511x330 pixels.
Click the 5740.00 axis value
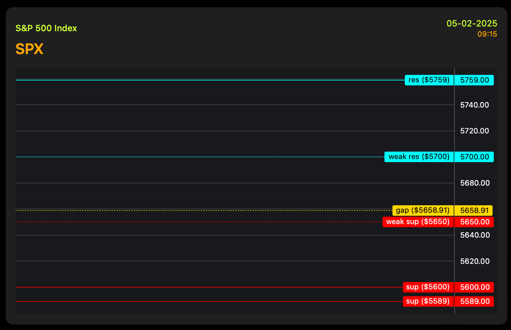pyautogui.click(x=475, y=105)
